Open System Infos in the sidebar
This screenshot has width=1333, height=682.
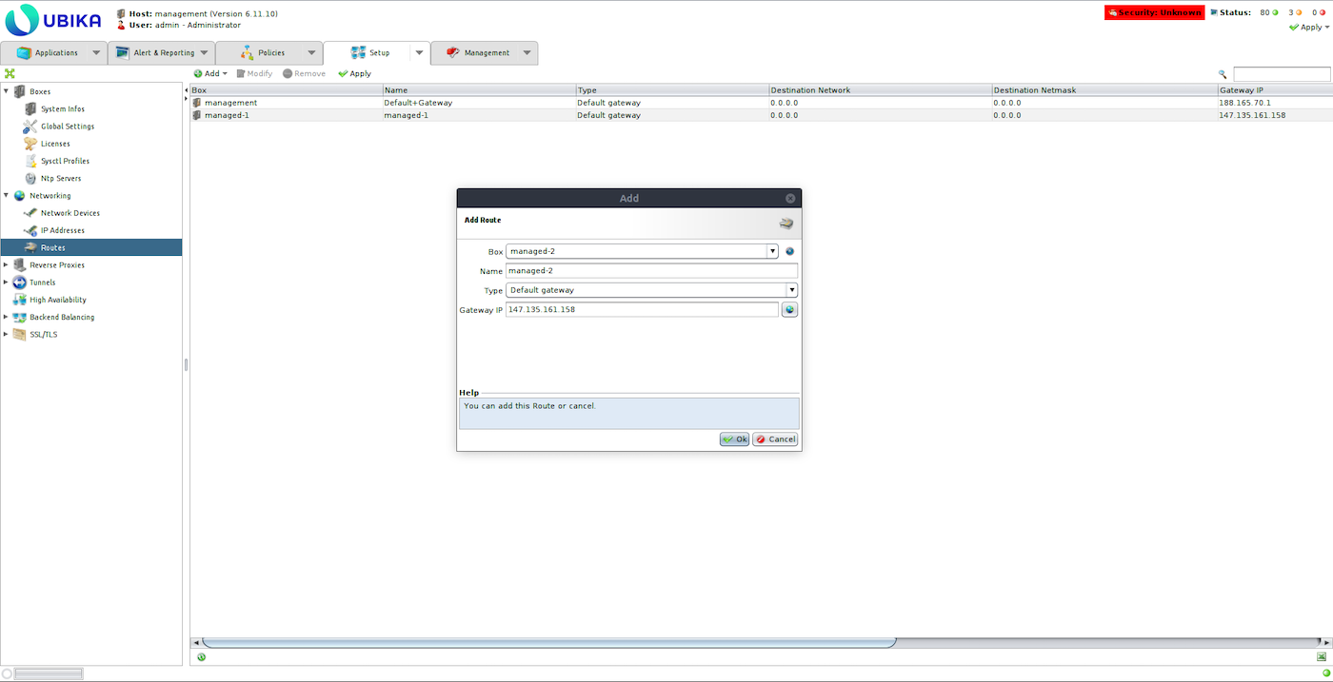coord(62,109)
